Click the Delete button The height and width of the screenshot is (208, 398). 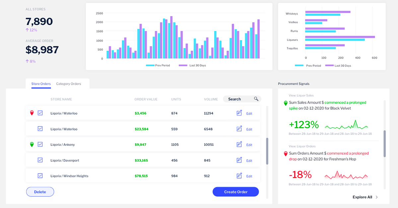pyautogui.click(x=40, y=192)
